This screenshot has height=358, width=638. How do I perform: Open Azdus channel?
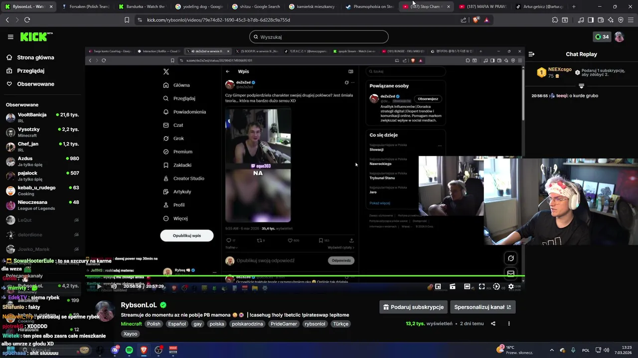(x=42, y=161)
